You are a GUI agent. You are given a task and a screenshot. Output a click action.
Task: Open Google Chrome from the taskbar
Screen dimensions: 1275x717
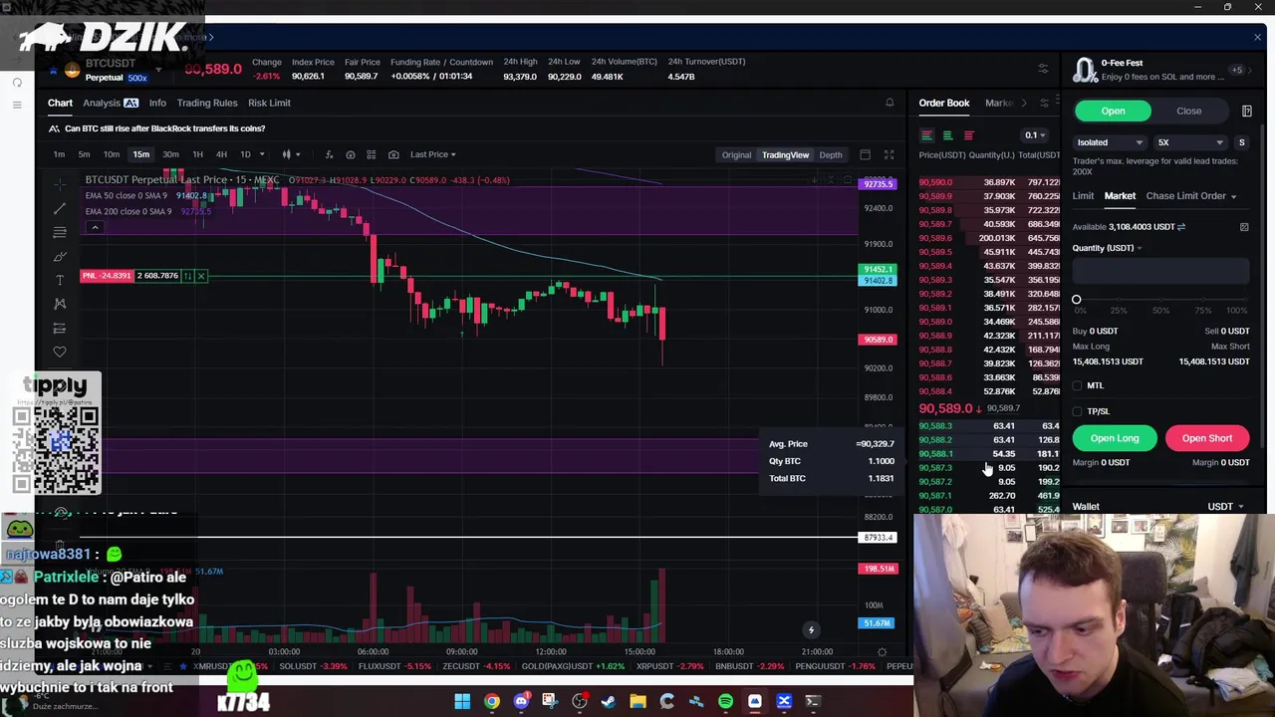492,701
